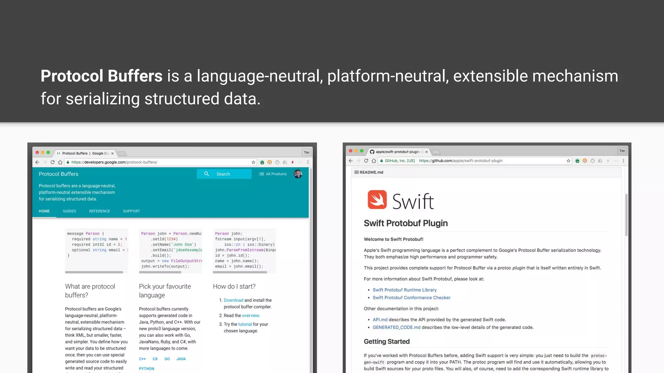
Task: Switch to the HOME tab
Action: point(44,211)
